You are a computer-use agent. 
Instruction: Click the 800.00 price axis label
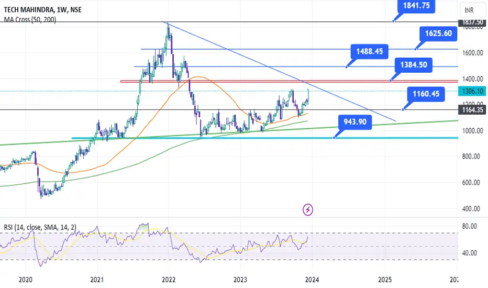pos(471,157)
